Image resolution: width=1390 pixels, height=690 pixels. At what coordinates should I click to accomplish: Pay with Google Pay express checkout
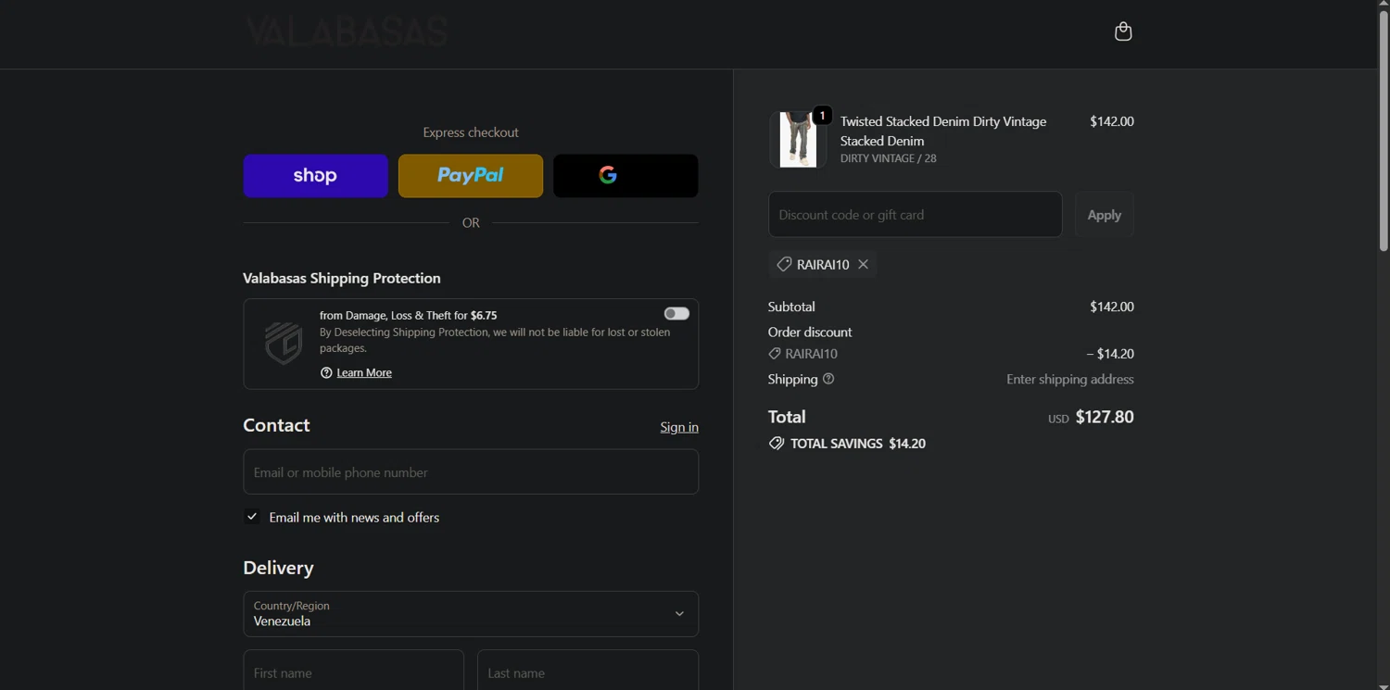[x=625, y=176]
